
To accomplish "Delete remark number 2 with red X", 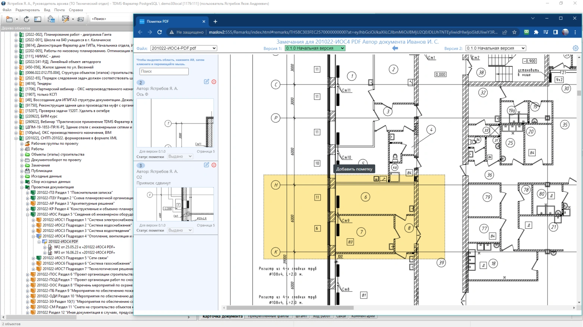I will click(x=214, y=82).
